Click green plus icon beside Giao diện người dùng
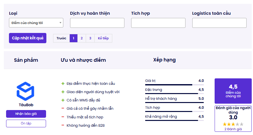Screen dimensions: 253x135 [63, 92]
